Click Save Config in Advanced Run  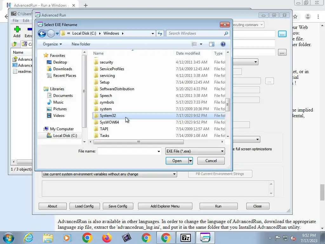118,206
